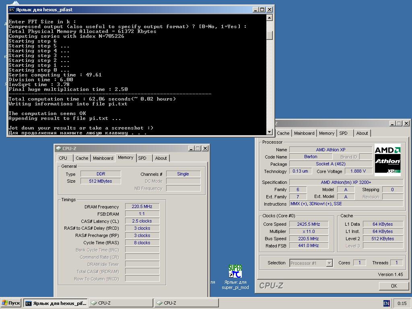The height and width of the screenshot is (309, 412).
Task: Click Core Voltage value 1.888 V
Action: [358, 171]
